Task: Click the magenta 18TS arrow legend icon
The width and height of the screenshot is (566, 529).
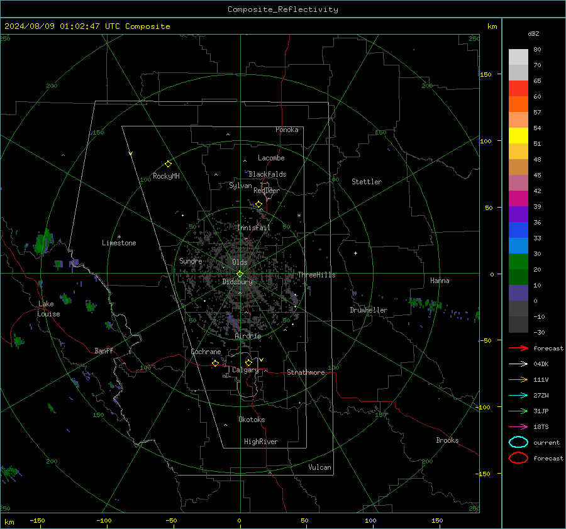Action: tap(518, 427)
